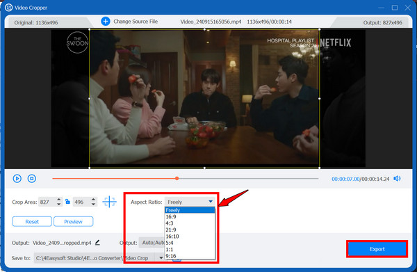
Task: Center the crop area with crosshair icon
Action: pos(109,202)
